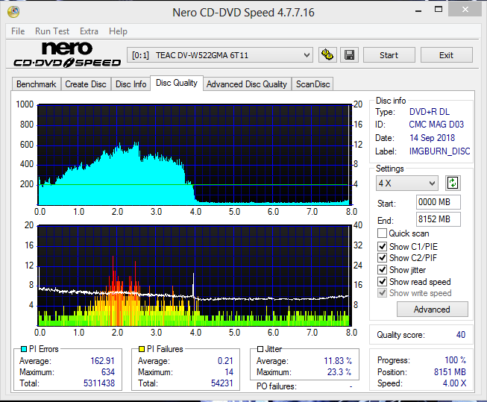Click the drive options icon next to drive selector
This screenshot has height=402, width=487.
click(327, 55)
